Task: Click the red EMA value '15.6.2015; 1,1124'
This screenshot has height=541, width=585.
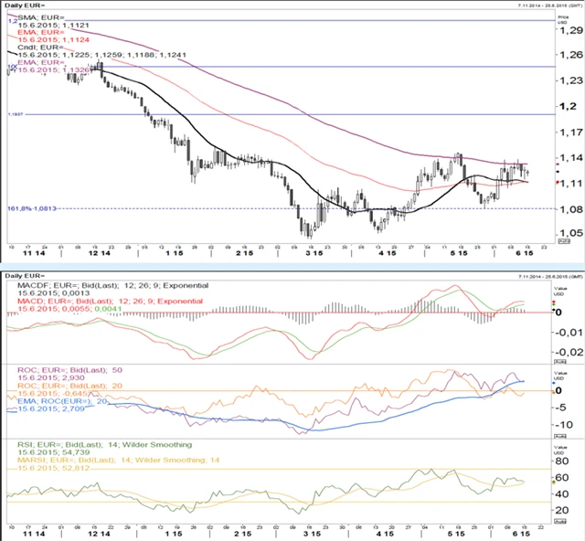Action: click(x=53, y=40)
